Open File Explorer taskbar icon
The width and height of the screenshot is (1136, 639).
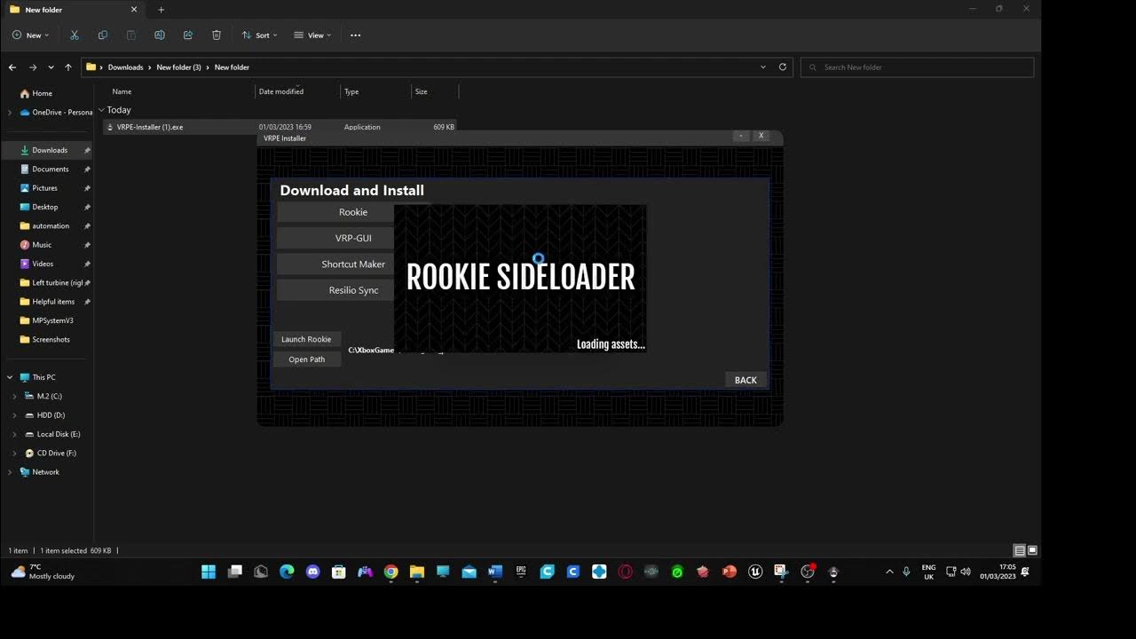pos(416,572)
